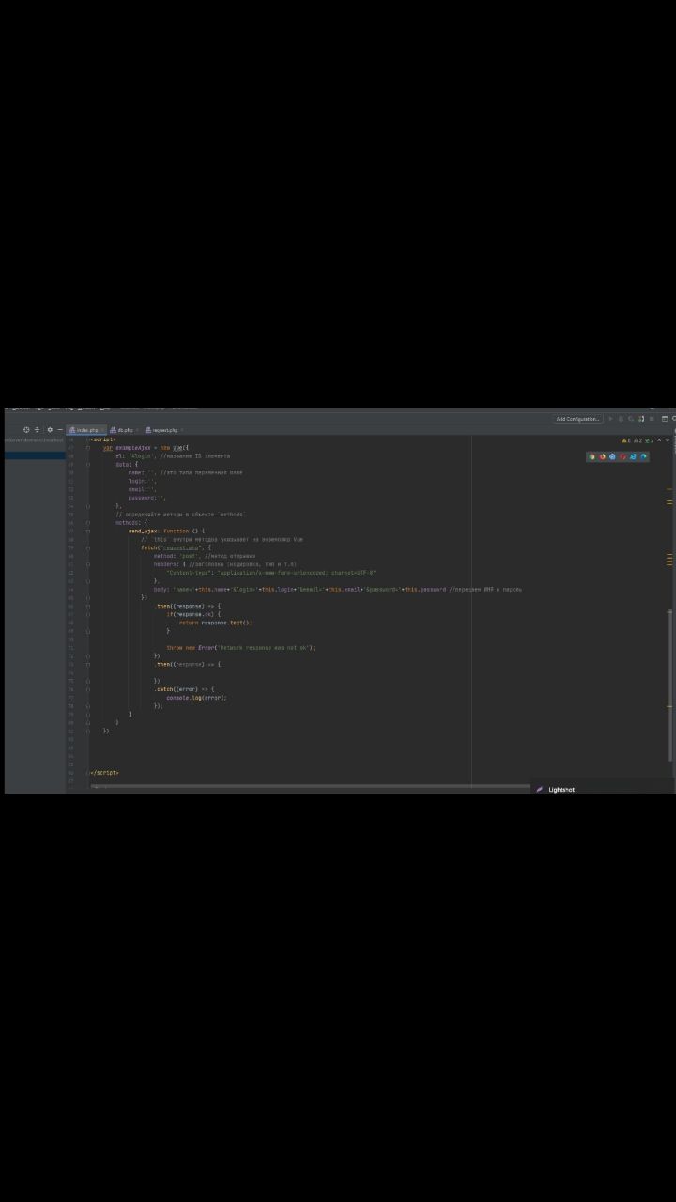Click the Content-type header string line

(x=271, y=573)
